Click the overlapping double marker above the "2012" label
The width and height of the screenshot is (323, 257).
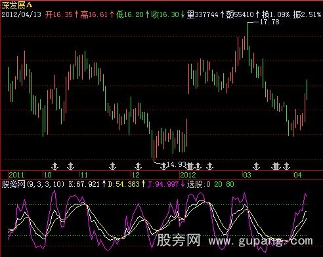[x=190, y=166]
